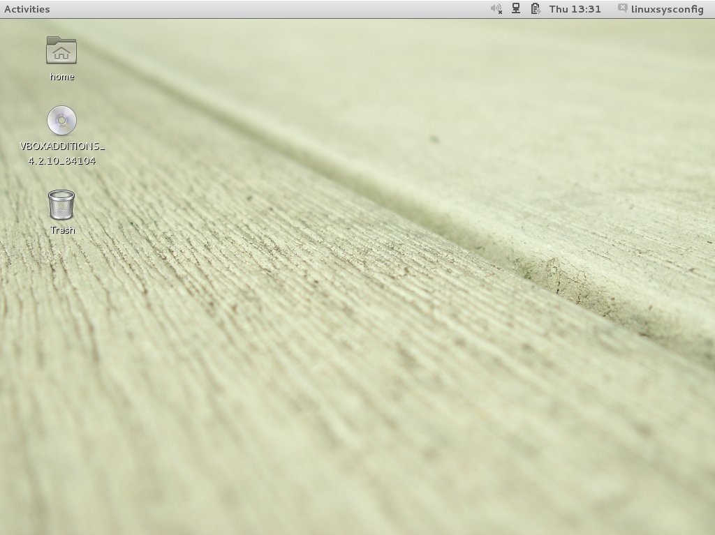Click the "Thu" day in top bar

tap(559, 9)
